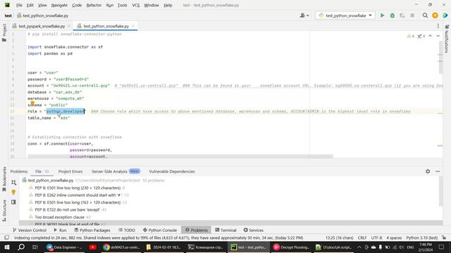
Task: Open the Structure tool window sidebar button
Action: [4, 211]
